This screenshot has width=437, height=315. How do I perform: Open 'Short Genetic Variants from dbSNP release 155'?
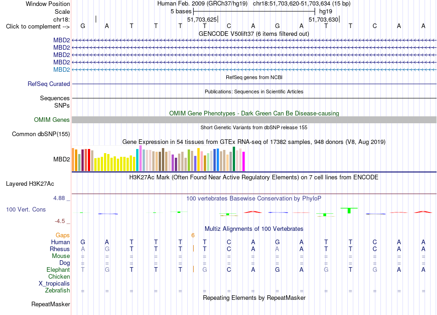pos(254,127)
